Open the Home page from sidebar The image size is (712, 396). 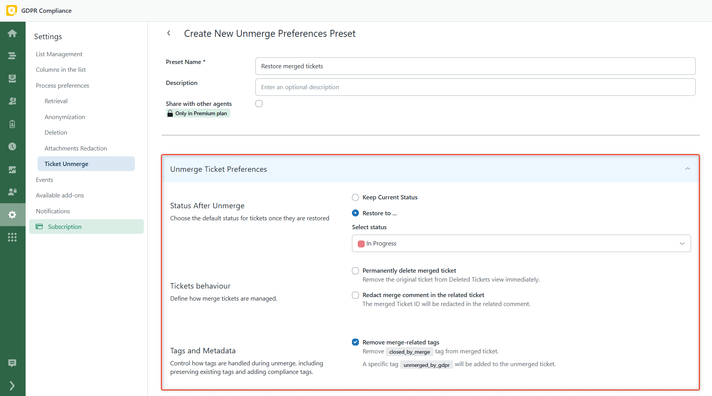coord(12,33)
